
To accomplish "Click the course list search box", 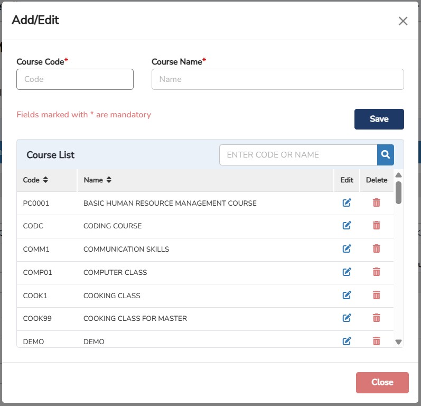I will point(298,155).
